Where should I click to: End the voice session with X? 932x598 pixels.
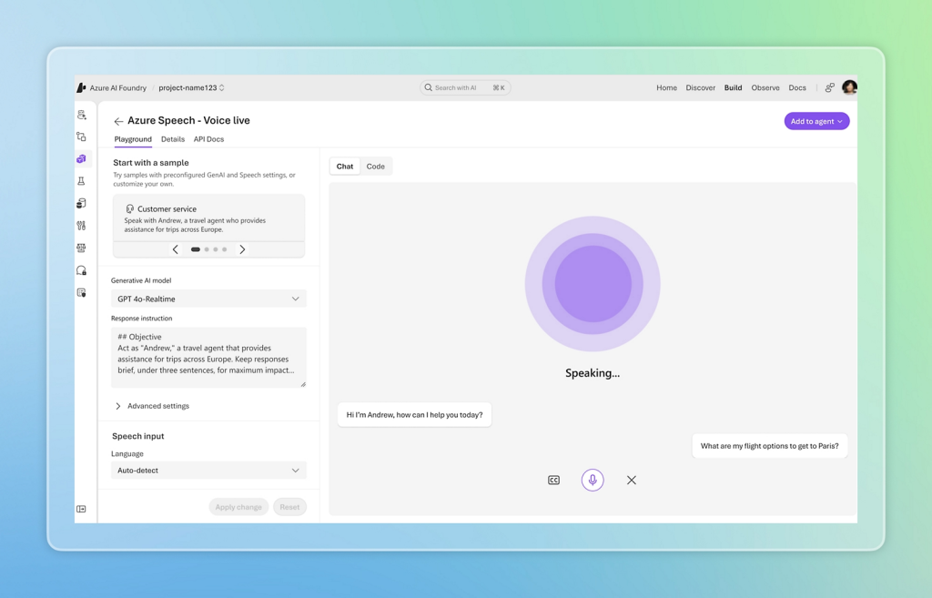pos(632,481)
